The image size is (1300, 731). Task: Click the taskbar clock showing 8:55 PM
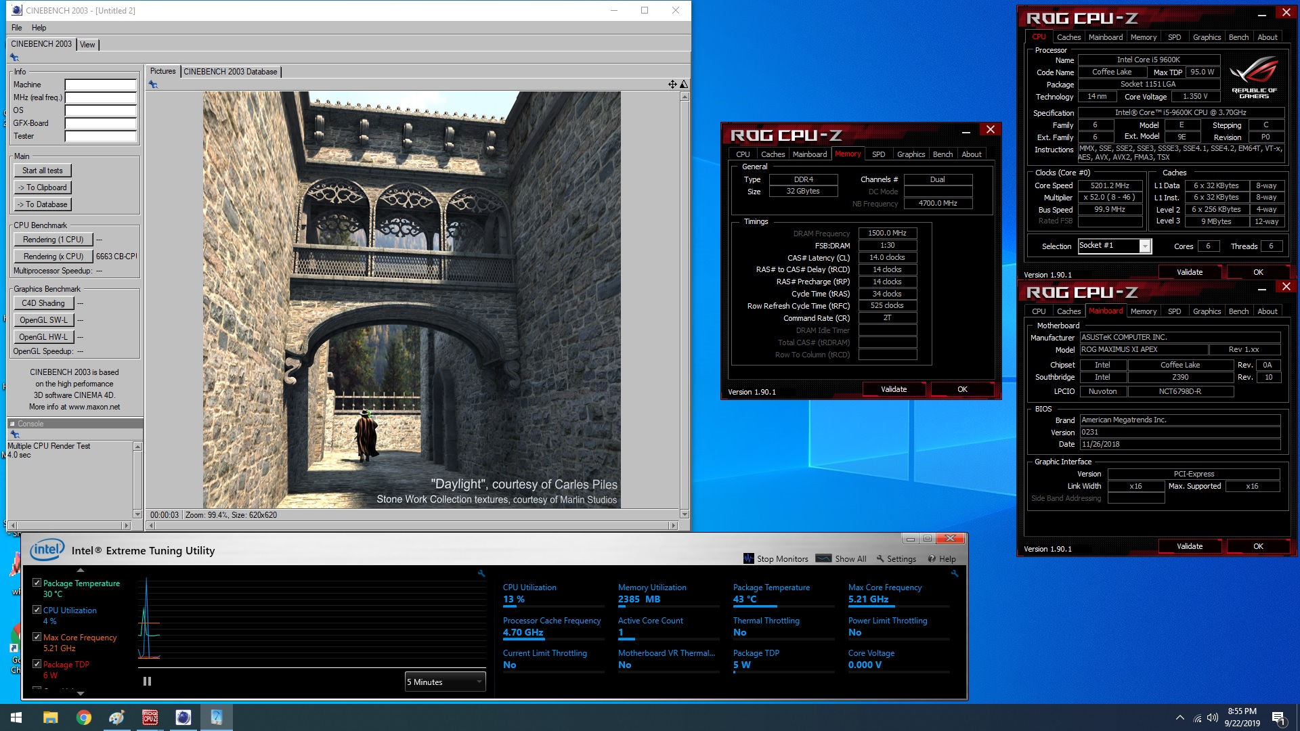(1242, 717)
